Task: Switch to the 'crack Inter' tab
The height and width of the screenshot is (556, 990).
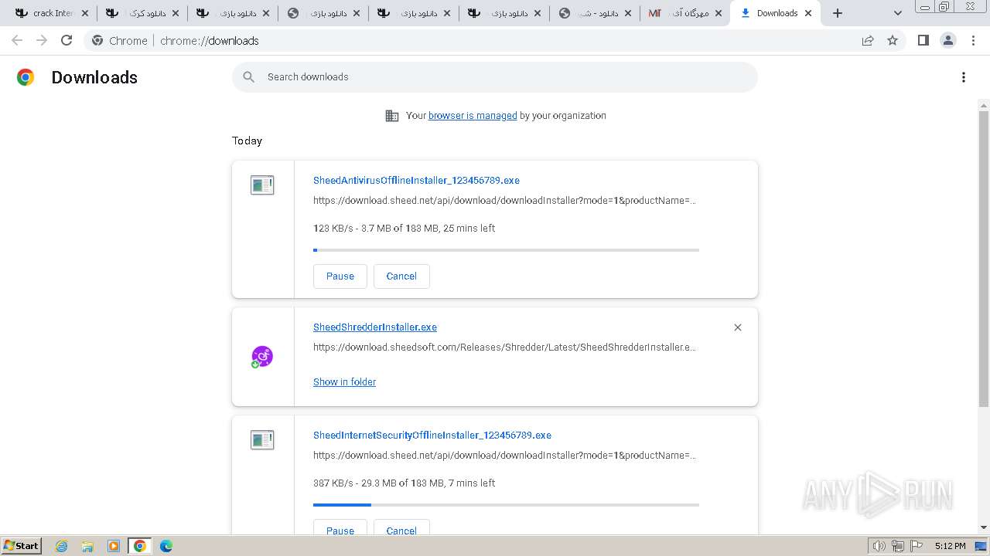Action: tap(51, 13)
